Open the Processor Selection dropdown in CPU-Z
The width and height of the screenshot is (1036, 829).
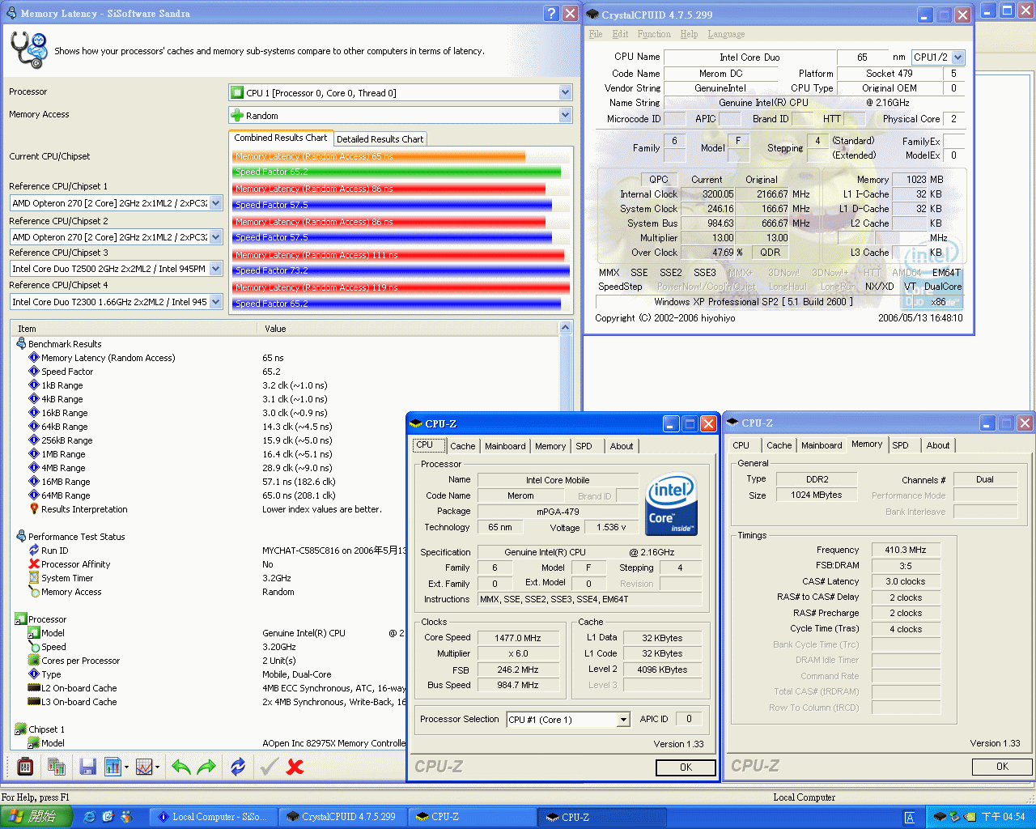(x=623, y=720)
